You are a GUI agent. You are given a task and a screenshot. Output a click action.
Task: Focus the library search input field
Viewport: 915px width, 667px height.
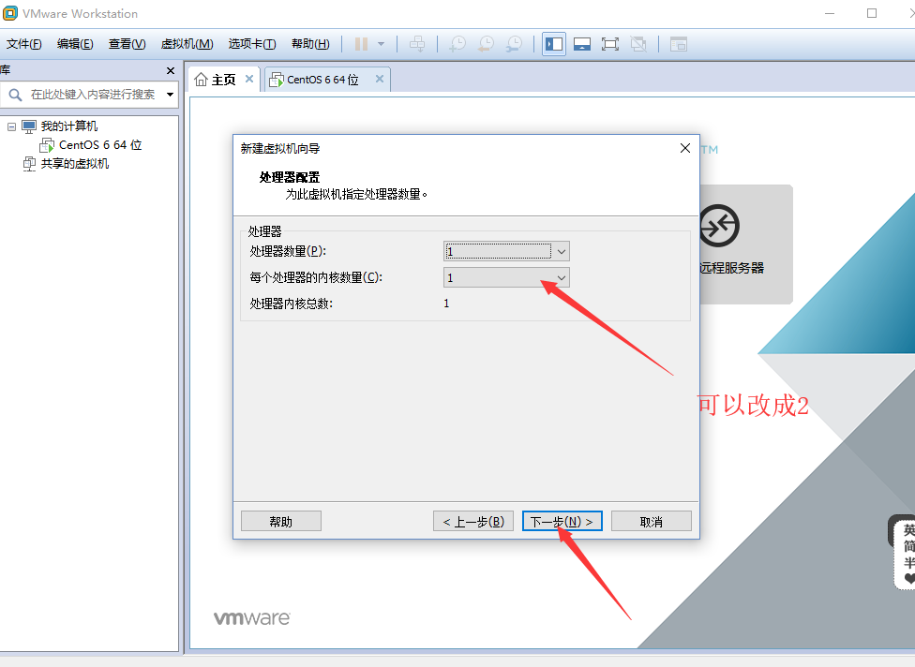point(94,95)
